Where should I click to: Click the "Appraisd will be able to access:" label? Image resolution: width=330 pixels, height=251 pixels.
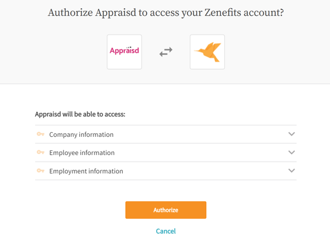pos(80,114)
